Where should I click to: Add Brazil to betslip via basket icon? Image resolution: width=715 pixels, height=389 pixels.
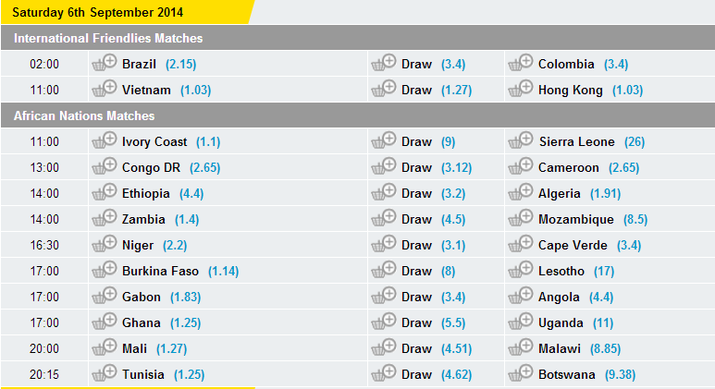click(x=105, y=63)
